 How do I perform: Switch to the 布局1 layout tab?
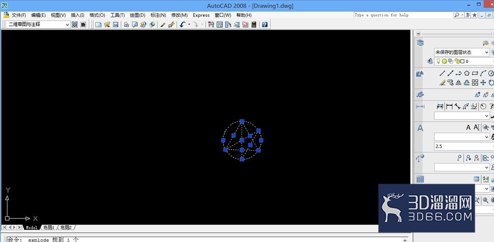point(48,227)
